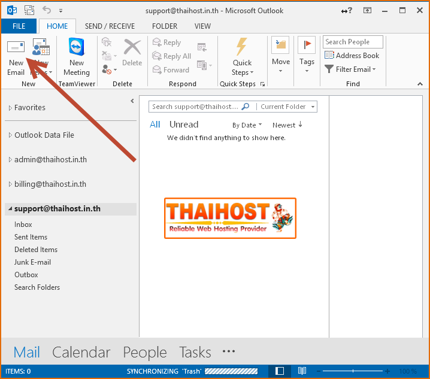Go to Calendar navigation
430x379 pixels.
(x=81, y=352)
